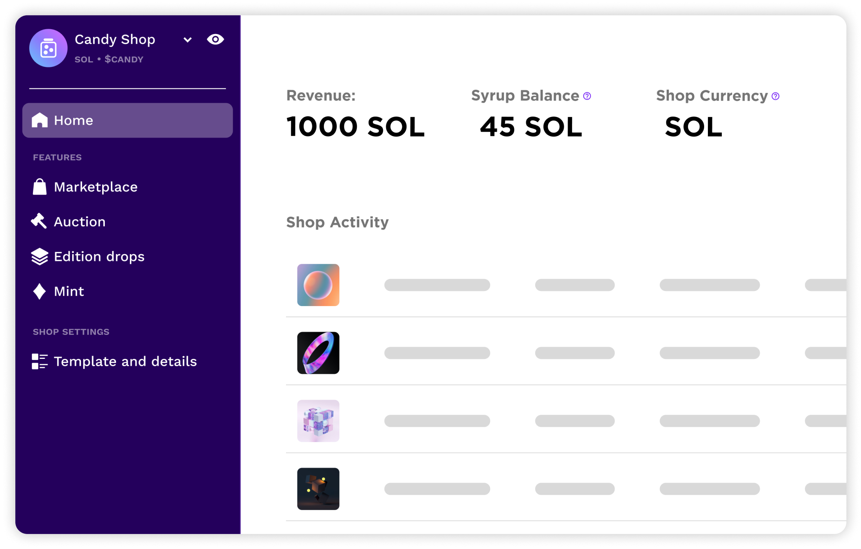
Task: Click the Auction gavel icon
Action: pyautogui.click(x=39, y=222)
